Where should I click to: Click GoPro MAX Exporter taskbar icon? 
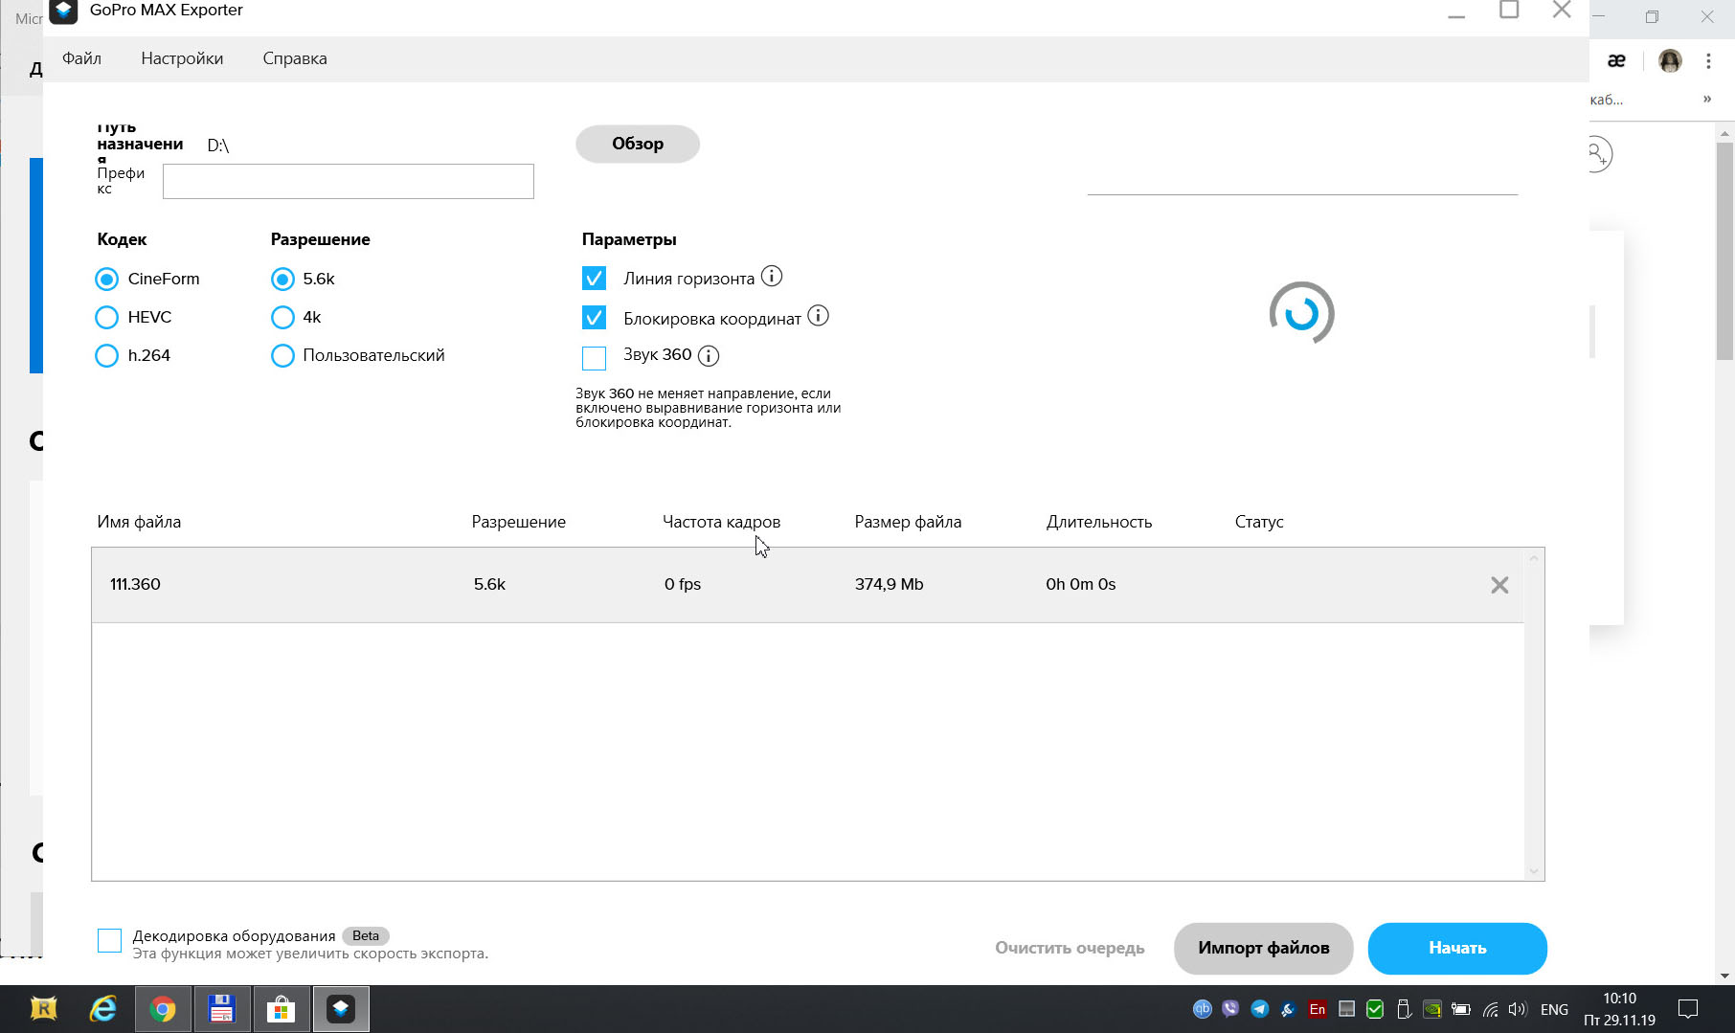(x=341, y=1009)
